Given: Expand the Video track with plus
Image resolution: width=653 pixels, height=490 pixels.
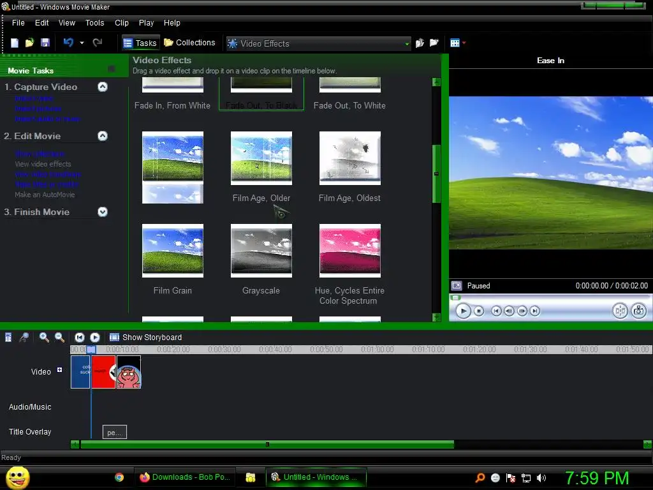Looking at the screenshot, I should [x=59, y=370].
